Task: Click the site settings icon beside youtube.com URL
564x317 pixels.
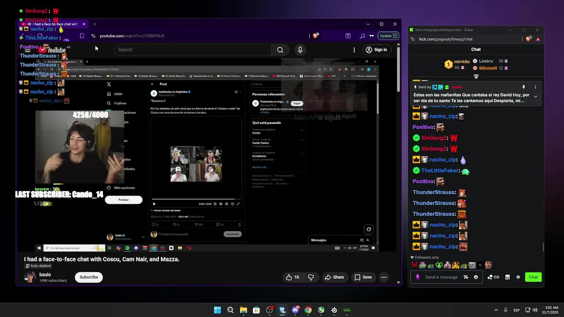Action: [x=93, y=36]
